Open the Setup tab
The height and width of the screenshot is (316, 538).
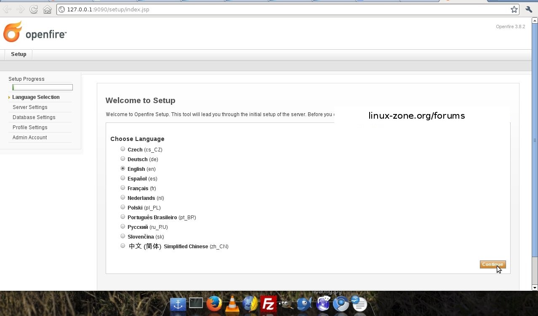coord(19,54)
